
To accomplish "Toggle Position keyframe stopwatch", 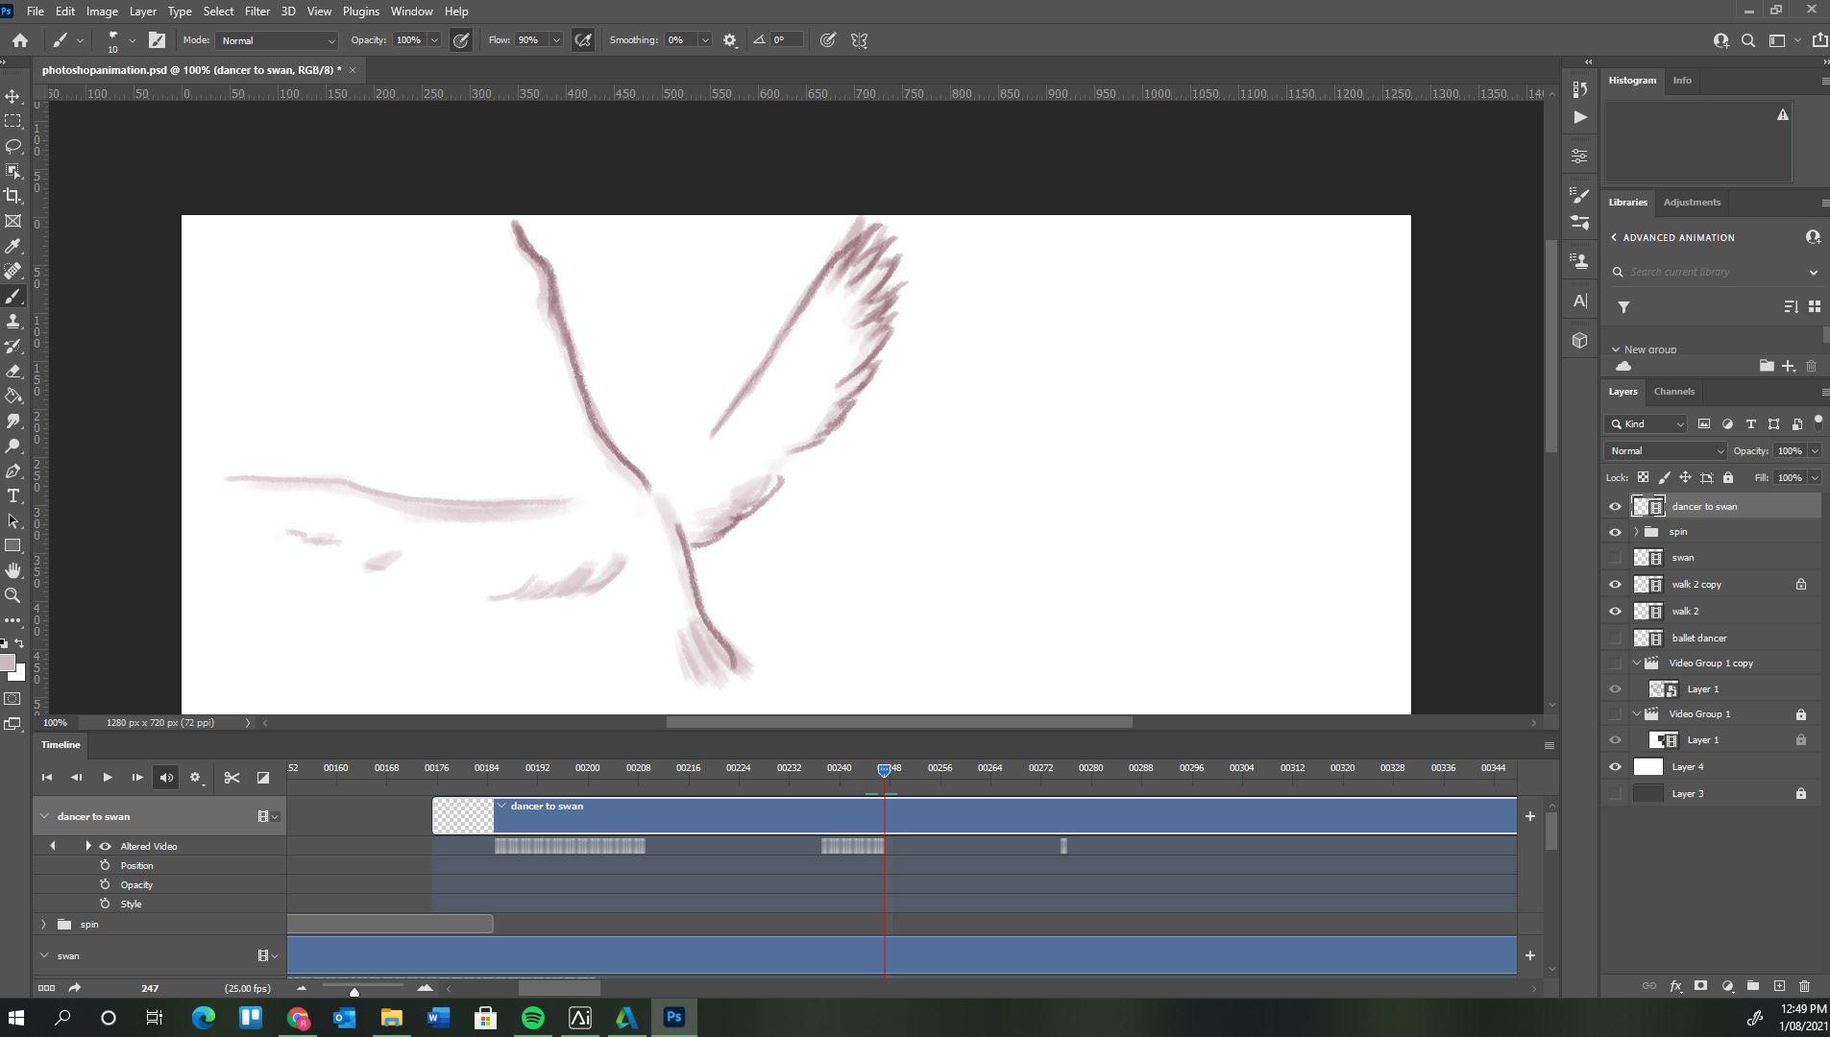I will pyautogui.click(x=106, y=866).
